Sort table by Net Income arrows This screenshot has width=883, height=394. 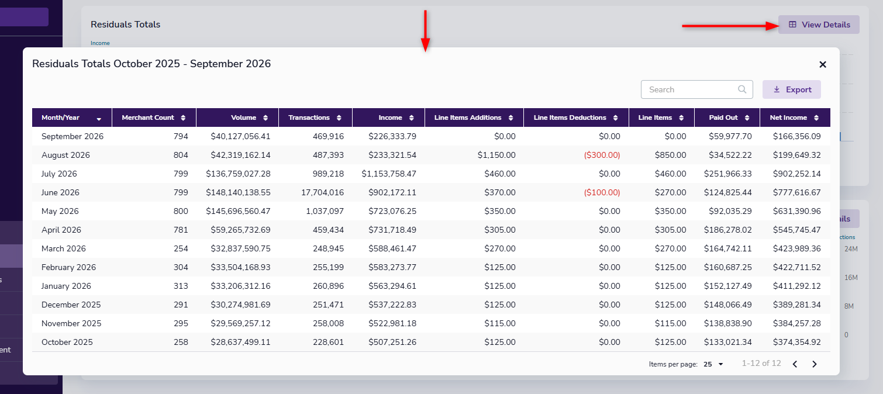[816, 117]
